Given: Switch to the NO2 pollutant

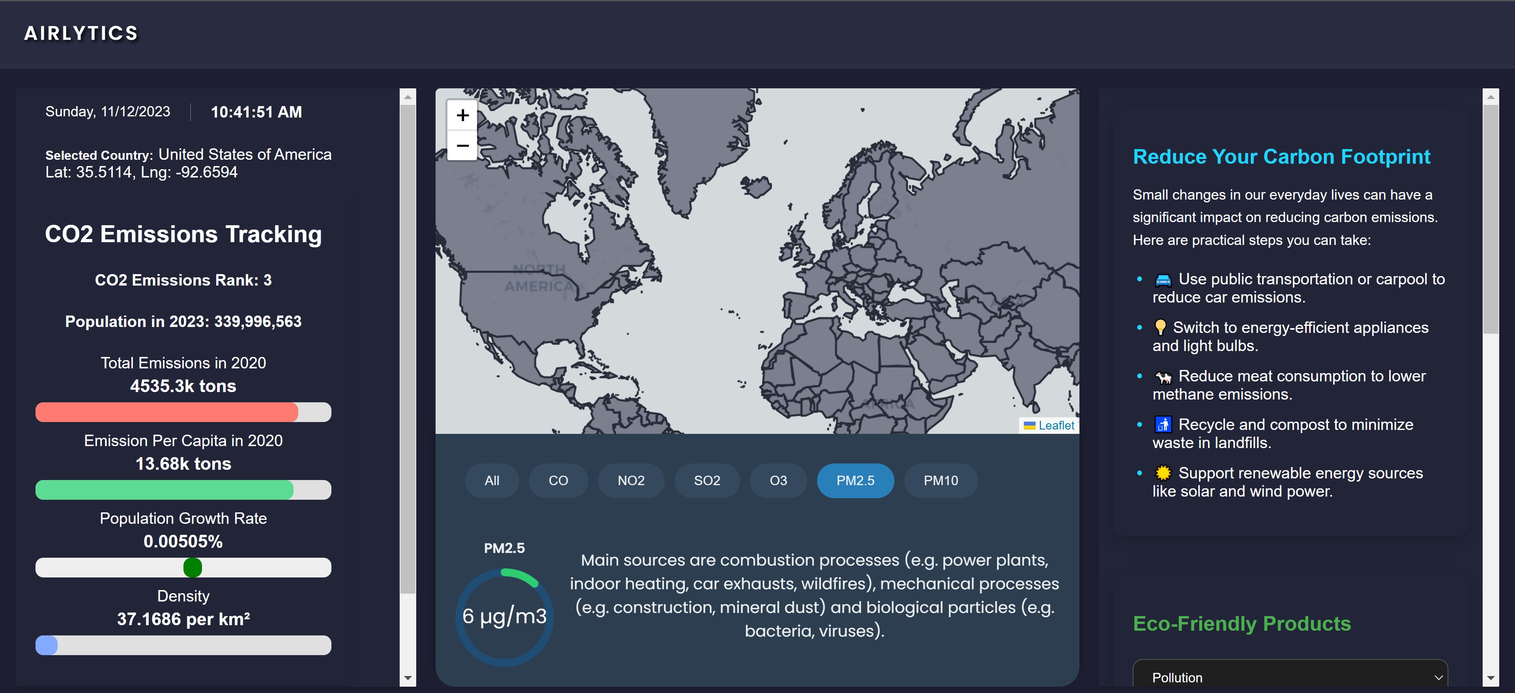Looking at the screenshot, I should tap(631, 480).
